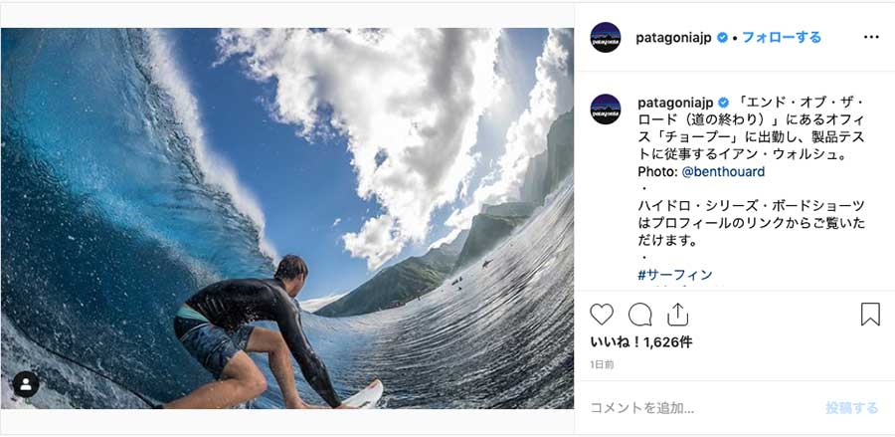Image resolution: width=895 pixels, height=437 pixels.
Task: Share the post using the share icon
Action: point(677,315)
